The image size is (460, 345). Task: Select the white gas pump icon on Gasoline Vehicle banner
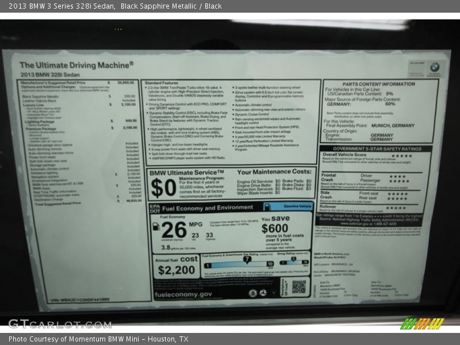pyautogui.click(x=267, y=207)
